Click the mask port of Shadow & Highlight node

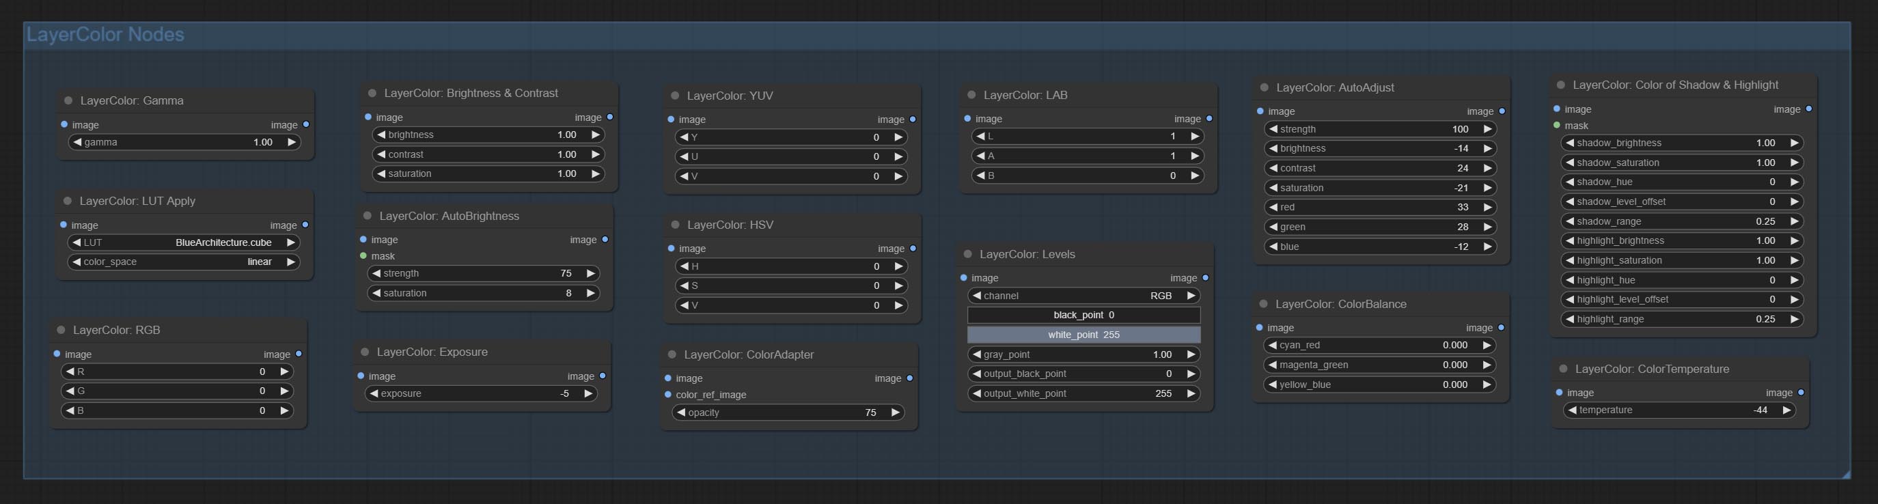coord(1557,125)
